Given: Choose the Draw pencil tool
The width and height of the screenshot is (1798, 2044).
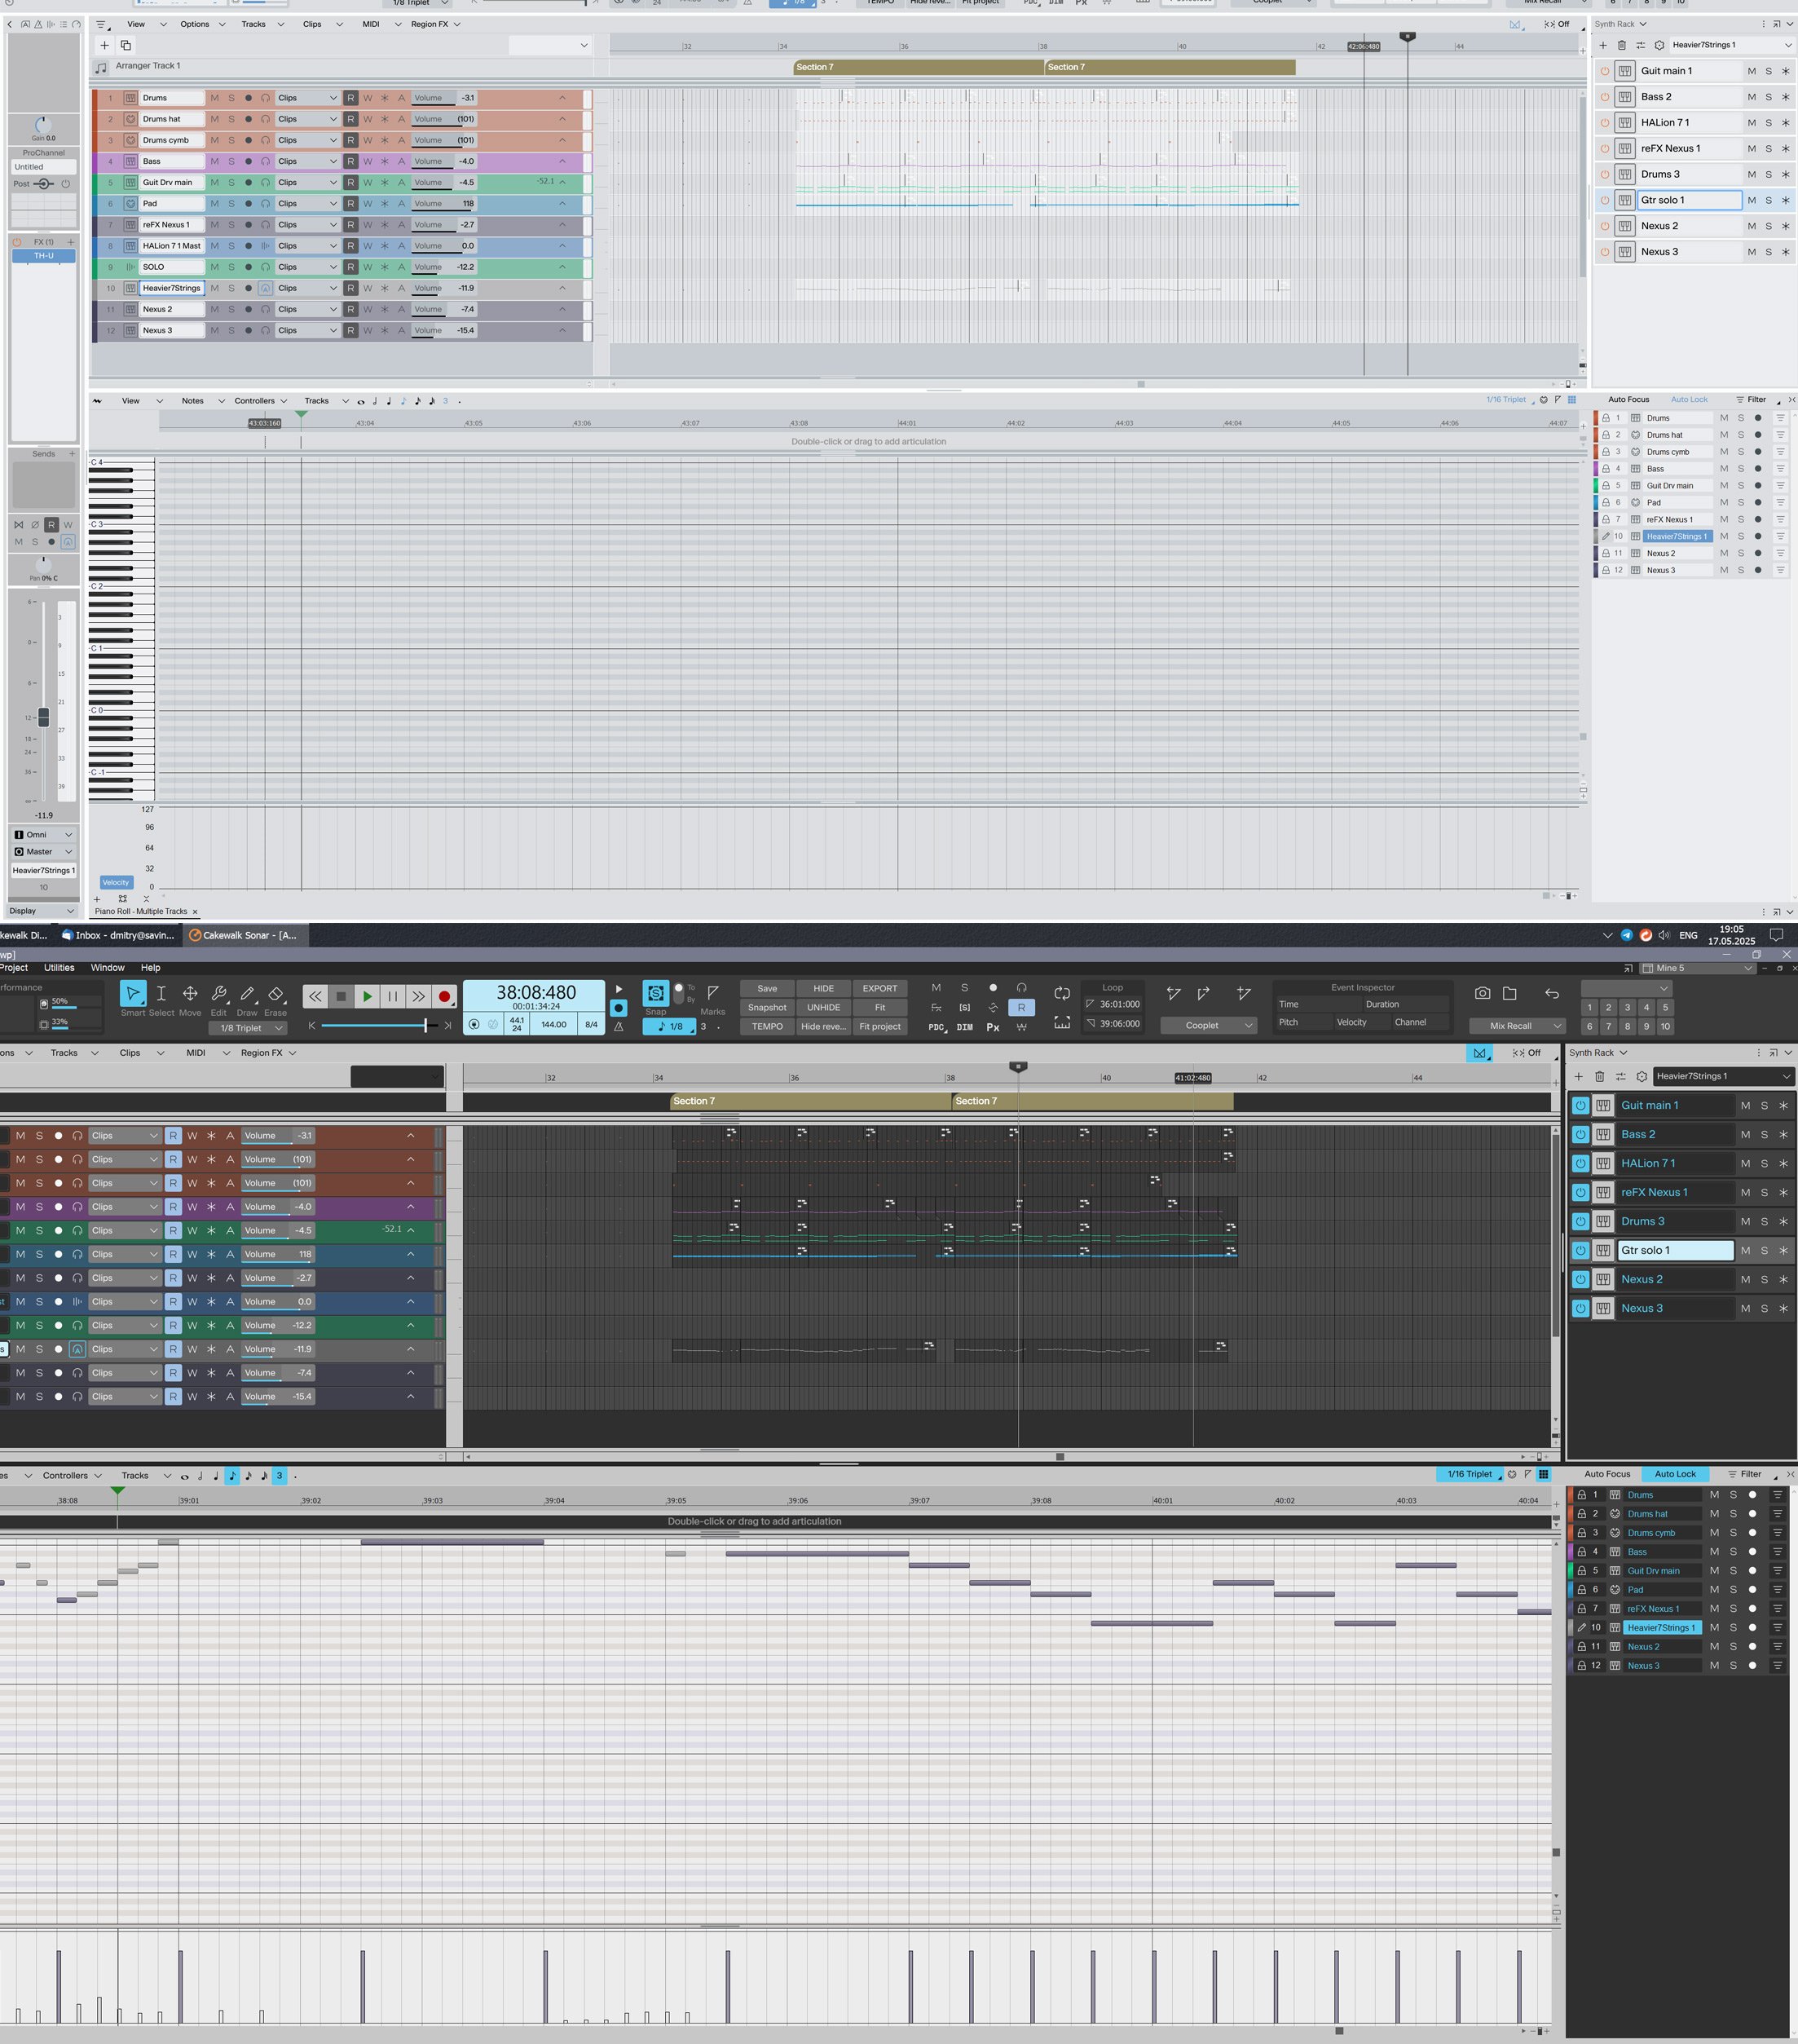Looking at the screenshot, I should pos(247,994).
